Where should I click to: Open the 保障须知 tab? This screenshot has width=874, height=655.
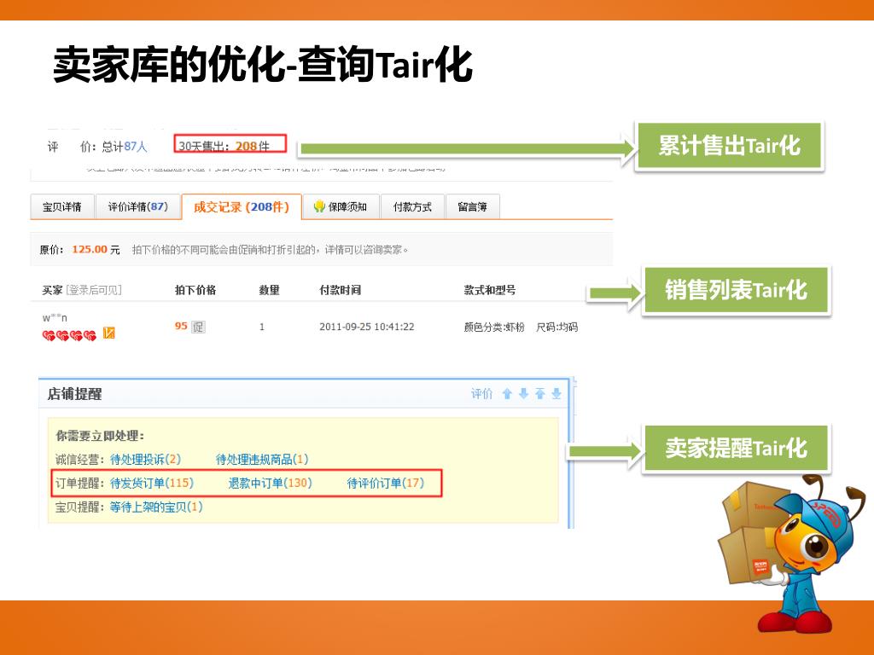click(341, 206)
